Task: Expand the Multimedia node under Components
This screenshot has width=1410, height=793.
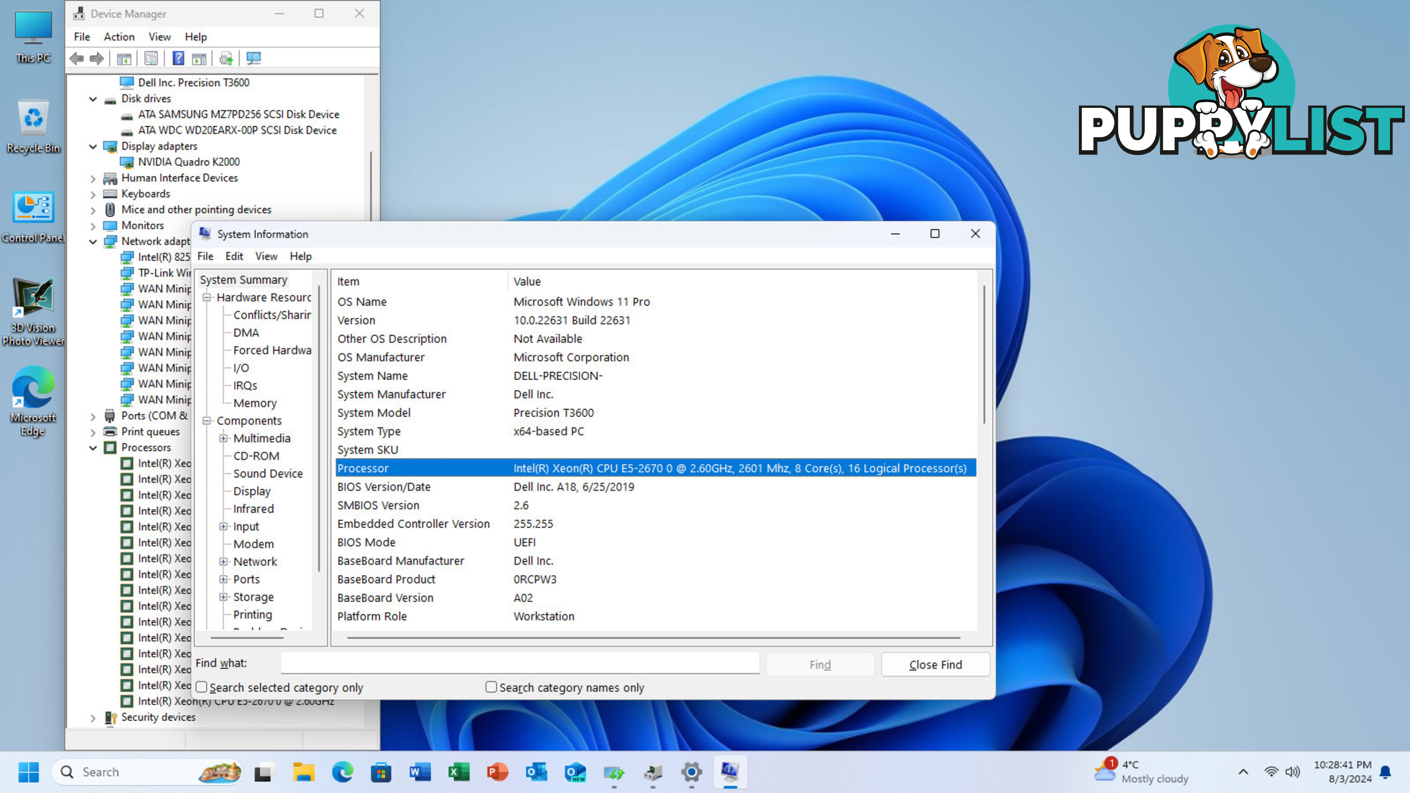Action: coord(223,438)
